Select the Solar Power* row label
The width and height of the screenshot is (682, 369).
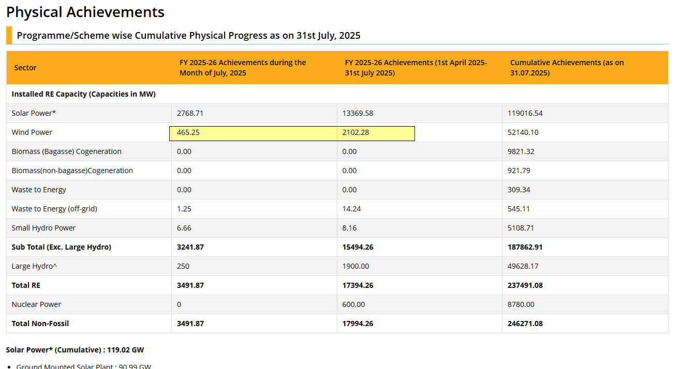tap(34, 113)
